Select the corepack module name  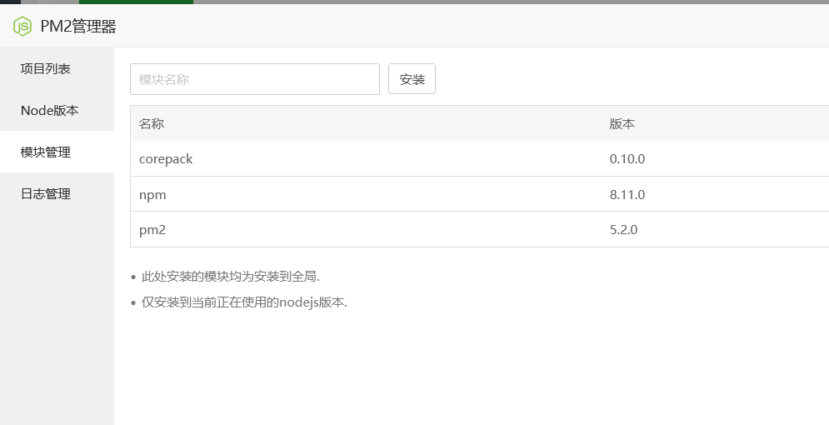pyautogui.click(x=166, y=159)
